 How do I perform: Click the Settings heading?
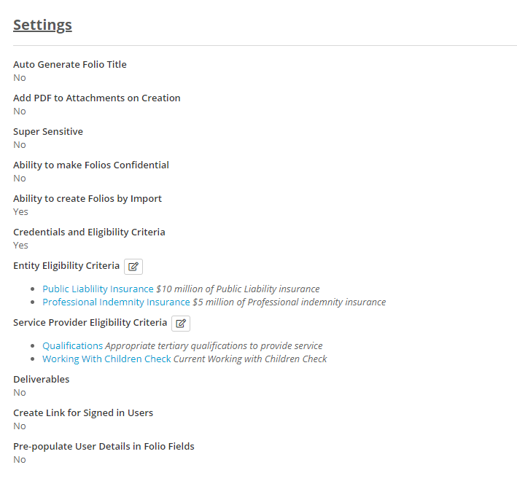[x=42, y=25]
